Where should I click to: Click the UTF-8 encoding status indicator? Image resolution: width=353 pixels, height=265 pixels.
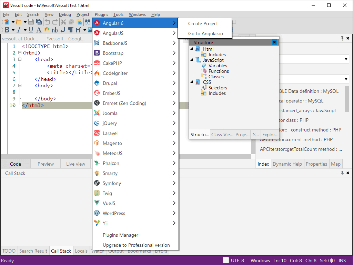coord(238,261)
